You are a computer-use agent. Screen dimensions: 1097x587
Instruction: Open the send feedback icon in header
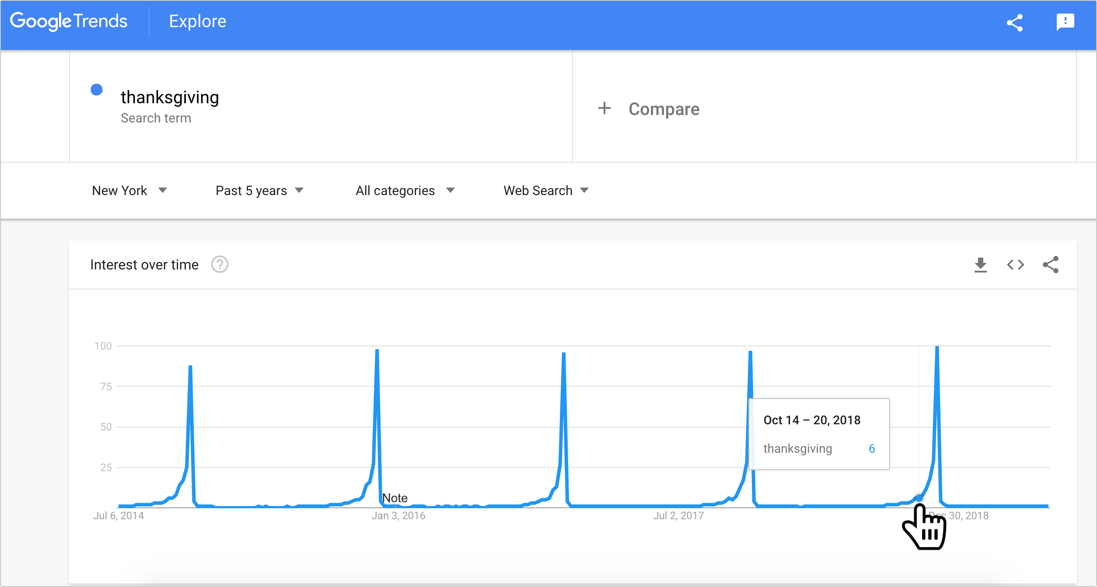point(1065,22)
